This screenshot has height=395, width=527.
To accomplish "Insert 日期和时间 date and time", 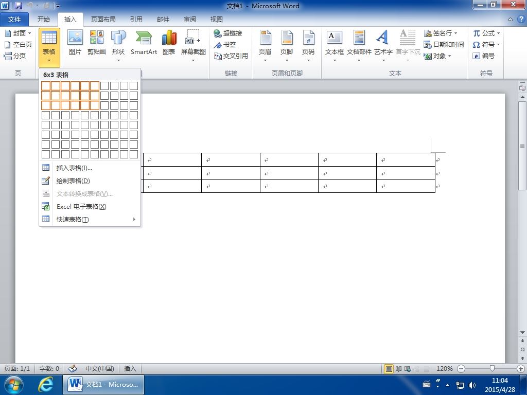I will (x=444, y=45).
